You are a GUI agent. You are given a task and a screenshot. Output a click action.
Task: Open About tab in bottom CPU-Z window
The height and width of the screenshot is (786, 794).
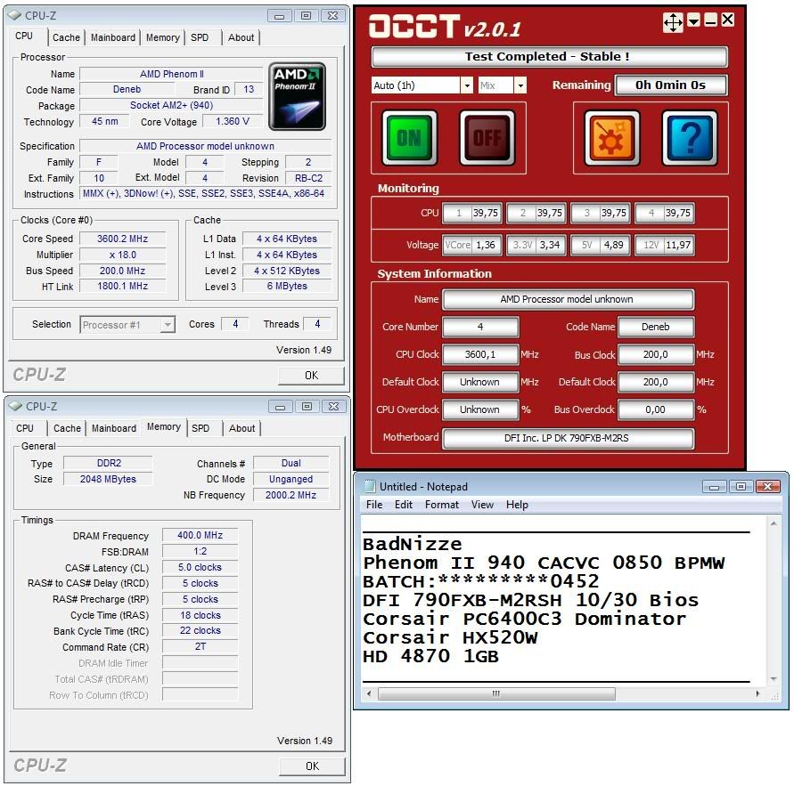242,428
